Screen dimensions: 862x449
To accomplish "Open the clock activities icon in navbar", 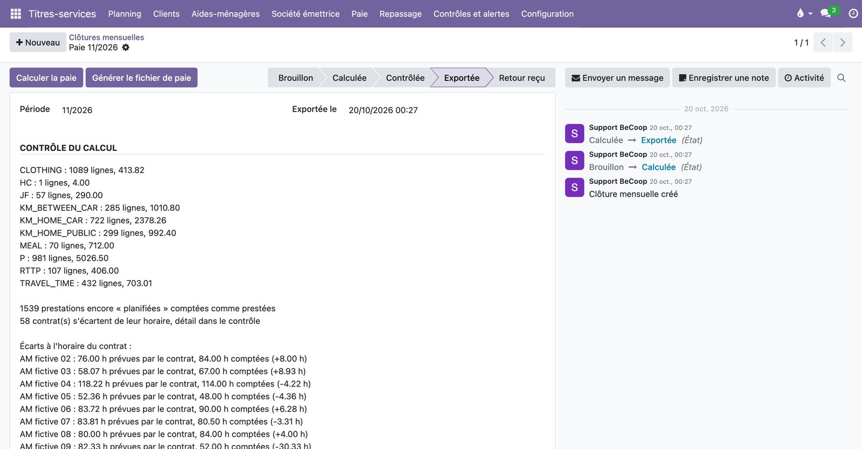I will [x=853, y=13].
